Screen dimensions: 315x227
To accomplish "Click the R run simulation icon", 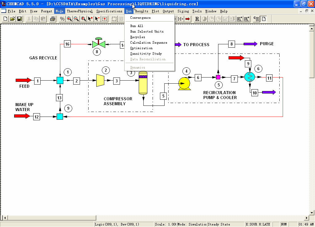I will pyautogui.click(x=197, y=19).
